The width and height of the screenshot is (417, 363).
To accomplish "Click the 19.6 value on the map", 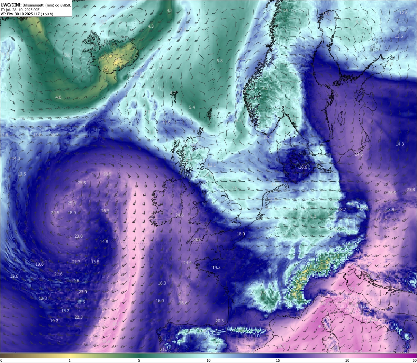I will 39,264.
